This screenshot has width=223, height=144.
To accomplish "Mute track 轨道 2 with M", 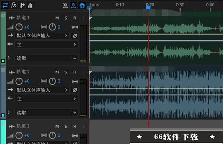I will pyautogui.click(x=57, y=72).
